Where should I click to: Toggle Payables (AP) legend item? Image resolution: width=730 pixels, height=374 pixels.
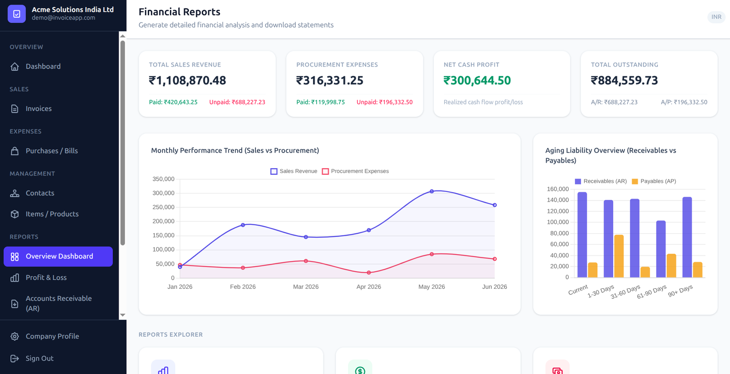(x=654, y=181)
